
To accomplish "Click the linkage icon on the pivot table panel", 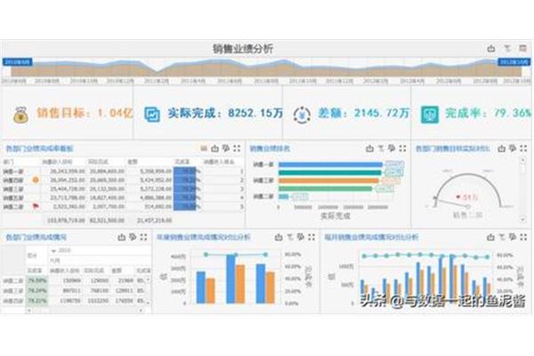I will [133, 237].
